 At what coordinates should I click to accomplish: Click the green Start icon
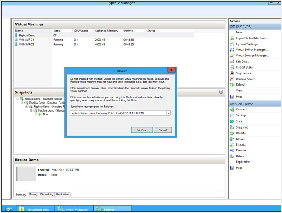pyautogui.click(x=232, y=122)
